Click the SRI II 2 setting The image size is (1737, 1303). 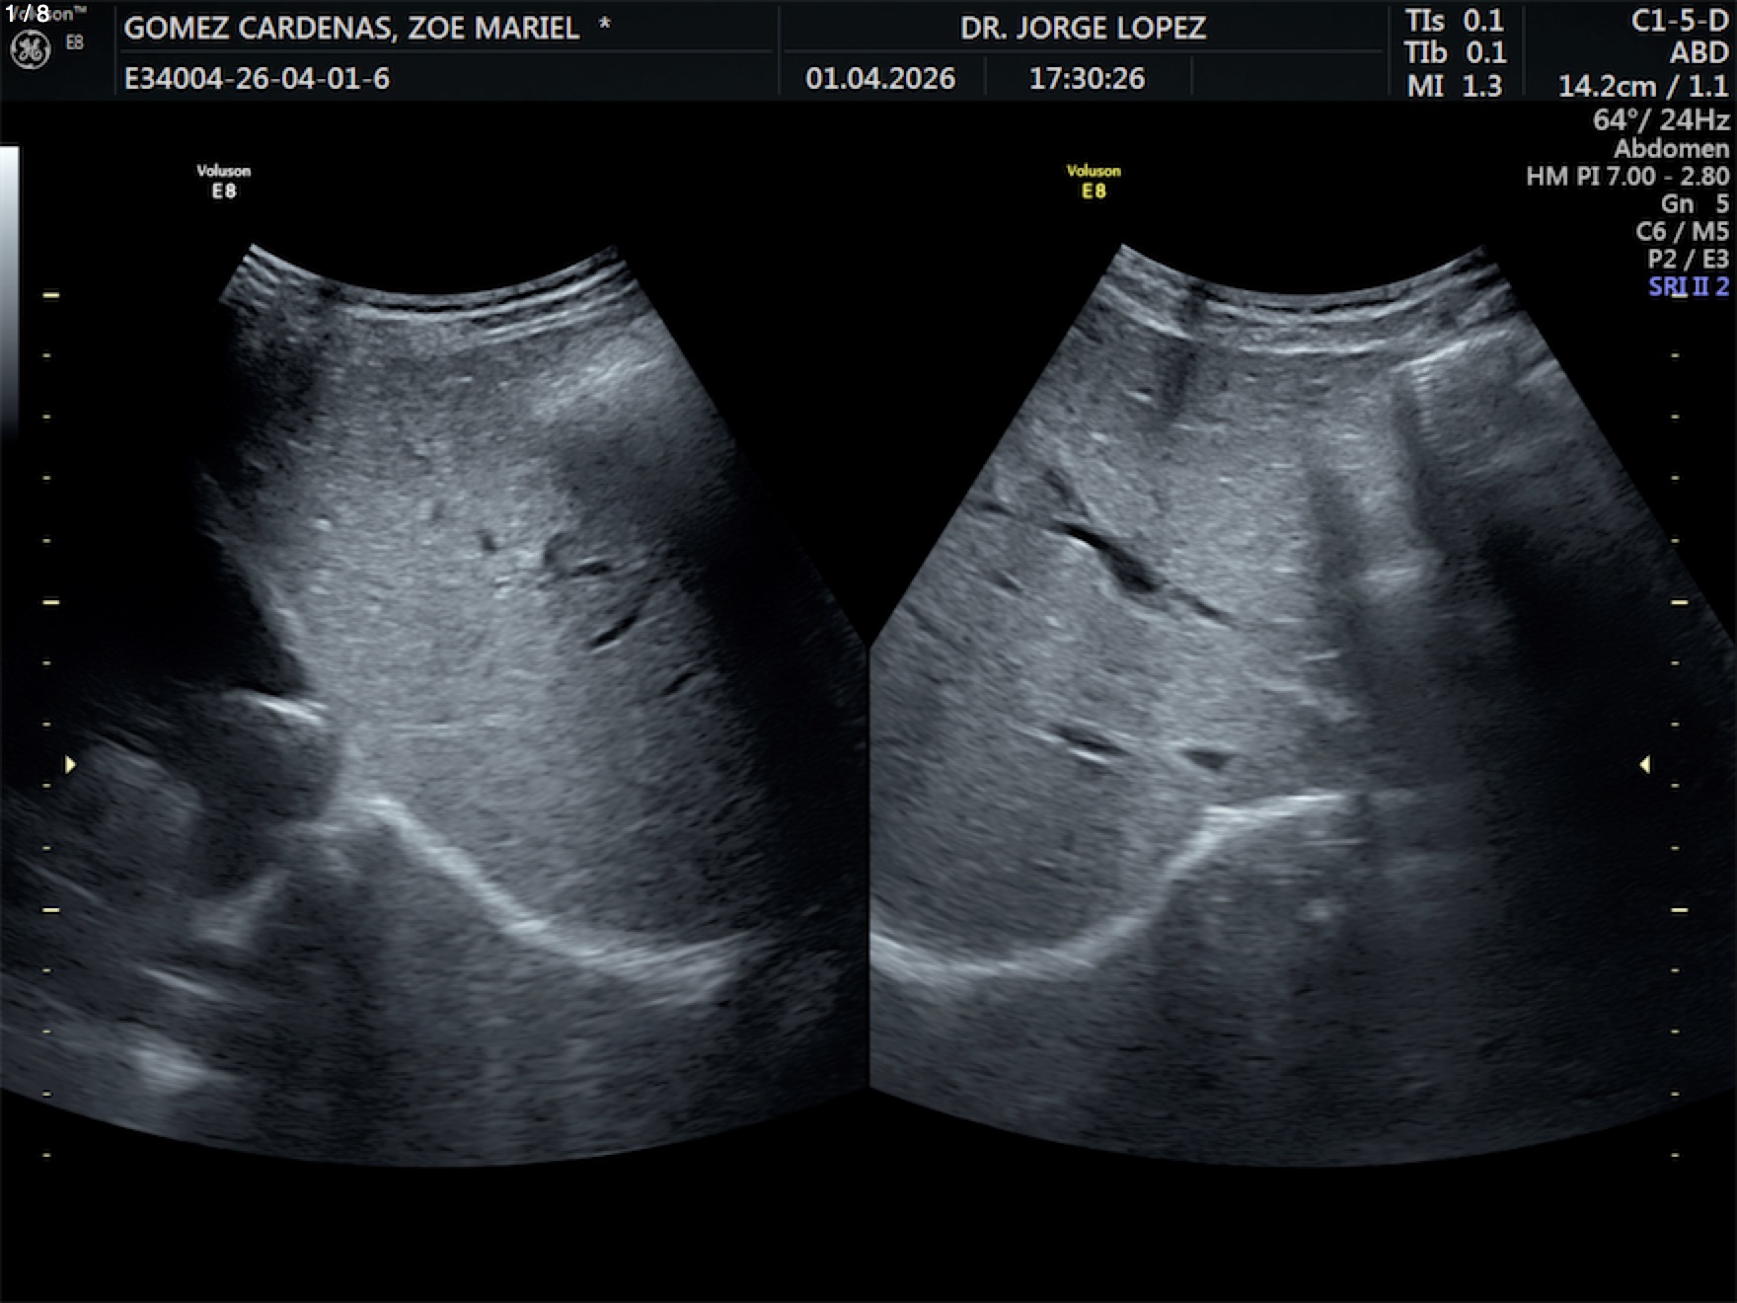click(x=1688, y=287)
